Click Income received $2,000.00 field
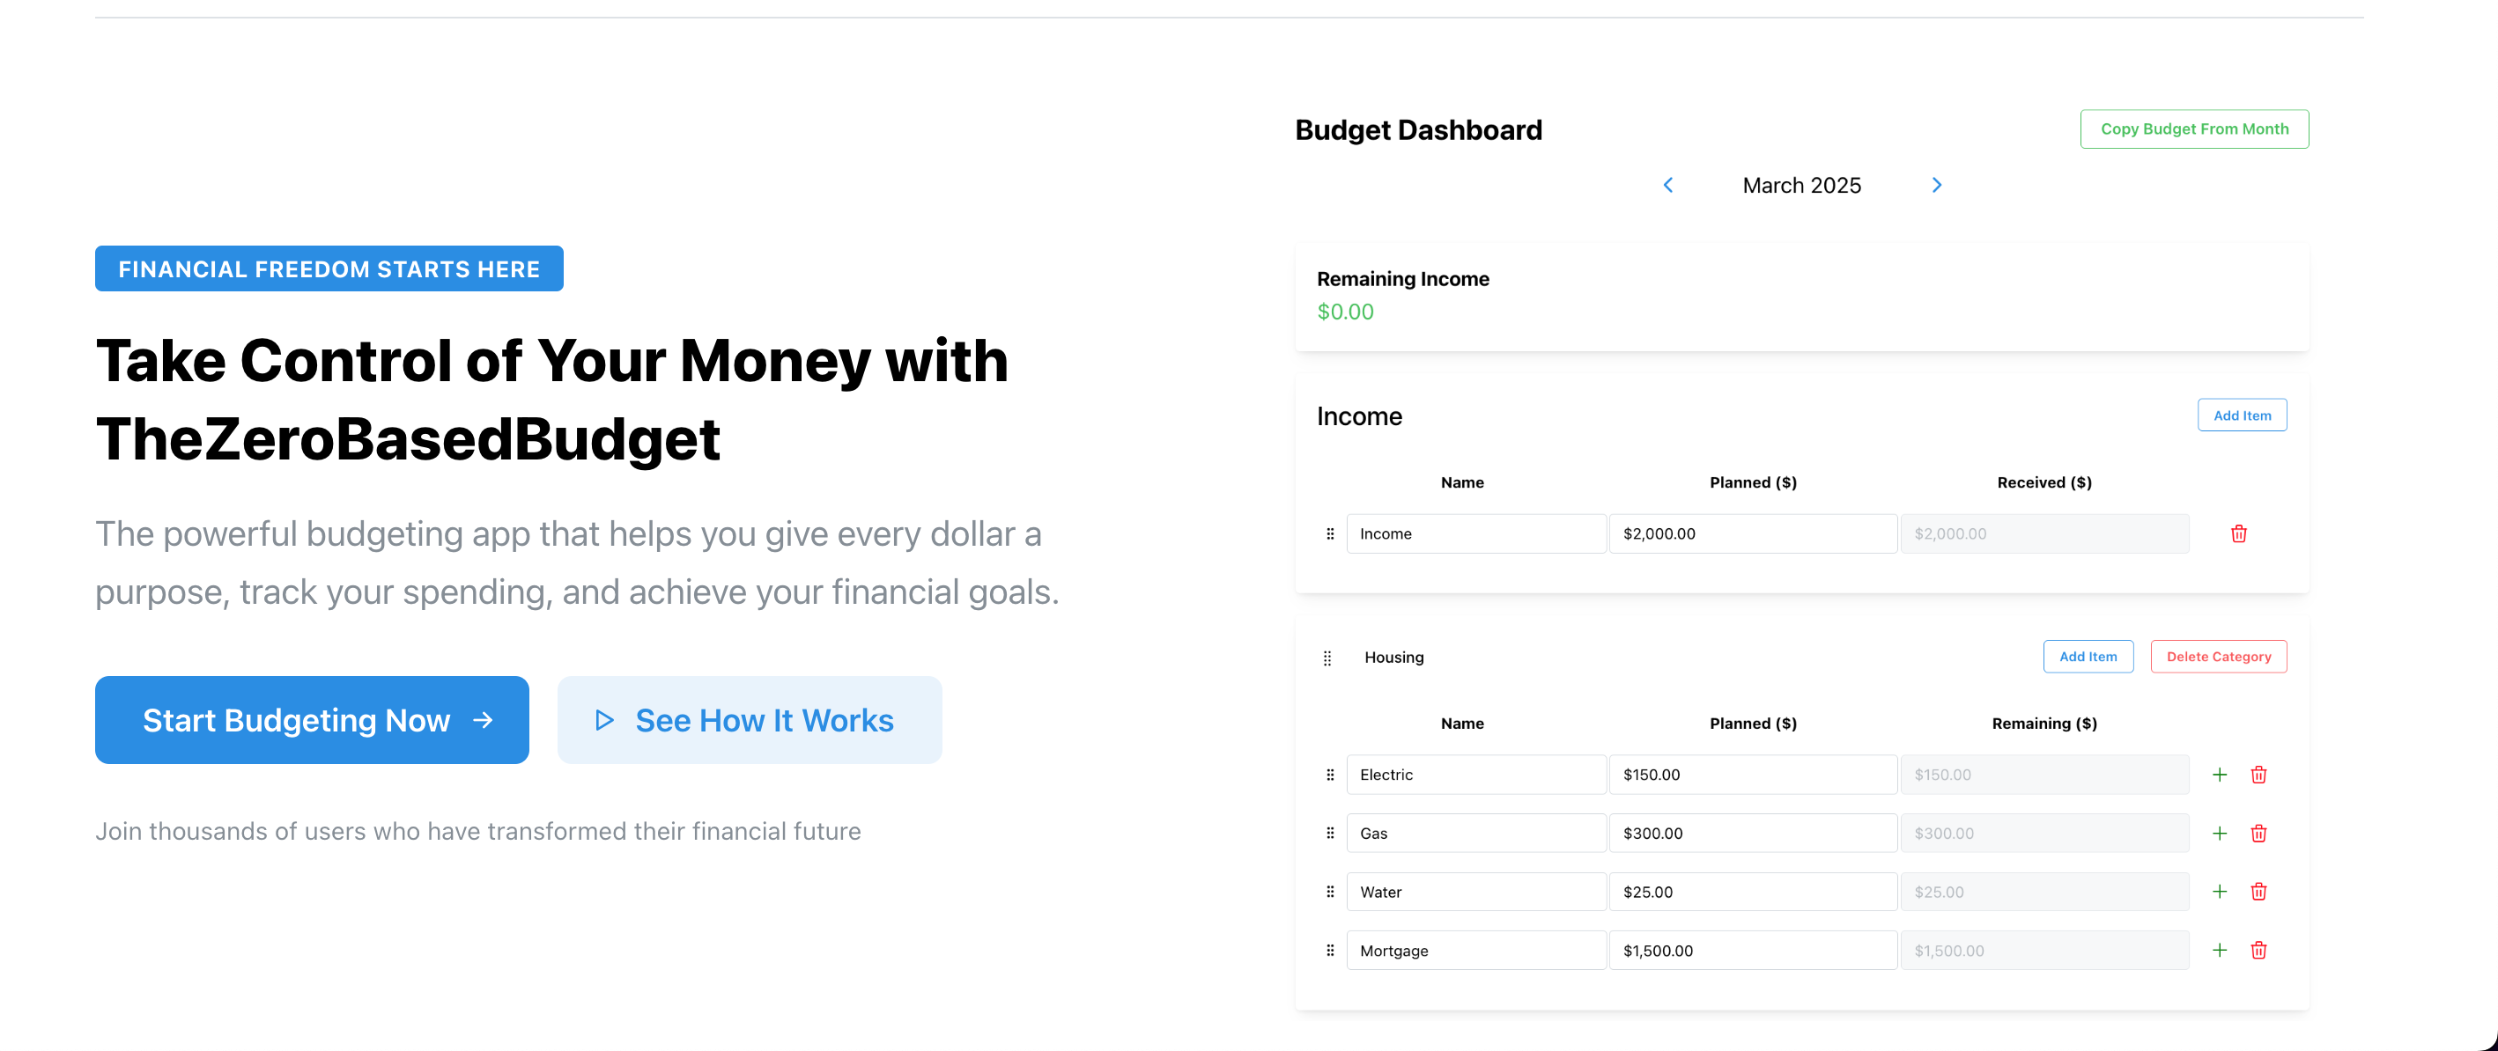This screenshot has height=1051, width=2498. pos(2044,533)
